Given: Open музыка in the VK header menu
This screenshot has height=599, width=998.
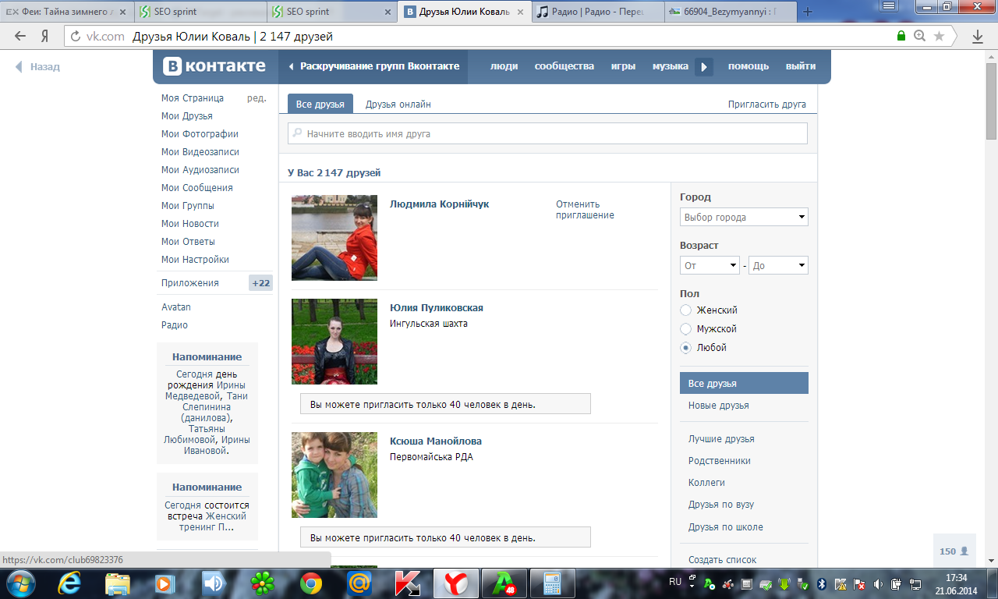Looking at the screenshot, I should pos(671,66).
